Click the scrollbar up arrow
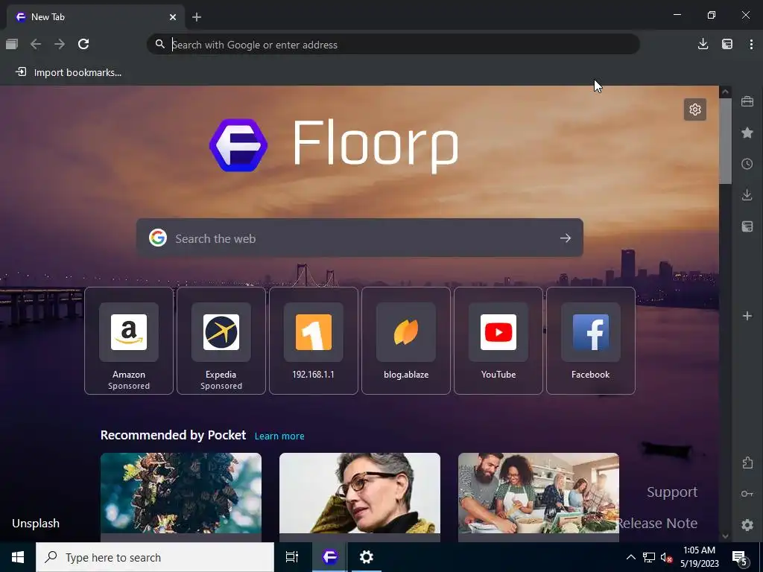This screenshot has width=763, height=572. [x=725, y=92]
